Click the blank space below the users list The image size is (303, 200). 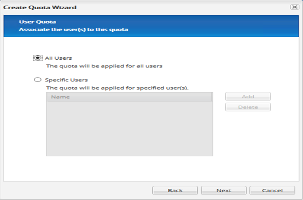pyautogui.click(x=129, y=169)
